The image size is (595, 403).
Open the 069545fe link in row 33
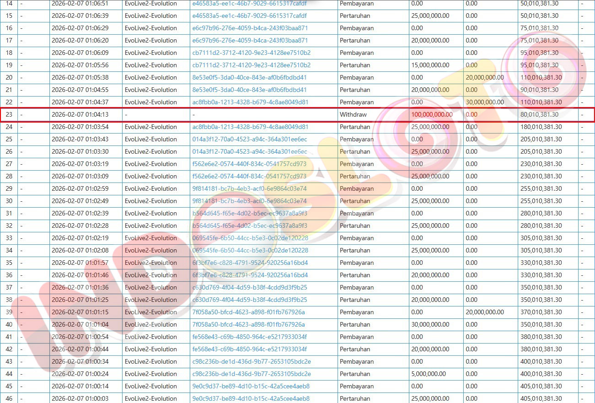click(x=250, y=238)
